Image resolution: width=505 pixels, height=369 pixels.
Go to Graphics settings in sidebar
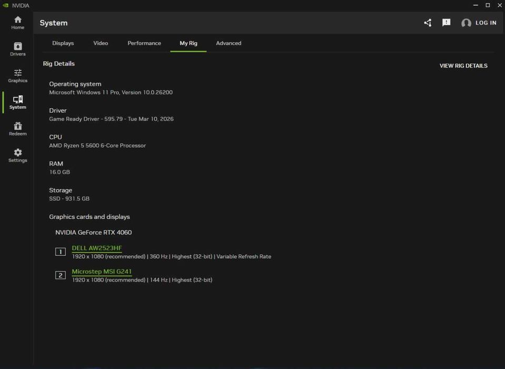(18, 76)
